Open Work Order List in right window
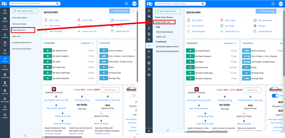Image resolution: width=285 pixels, height=138 pixels. [x=162, y=22]
